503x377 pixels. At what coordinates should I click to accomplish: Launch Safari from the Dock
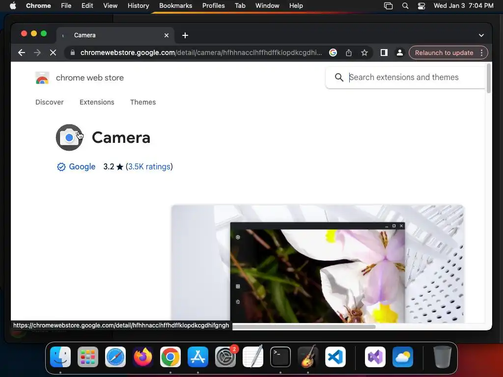[115, 357]
